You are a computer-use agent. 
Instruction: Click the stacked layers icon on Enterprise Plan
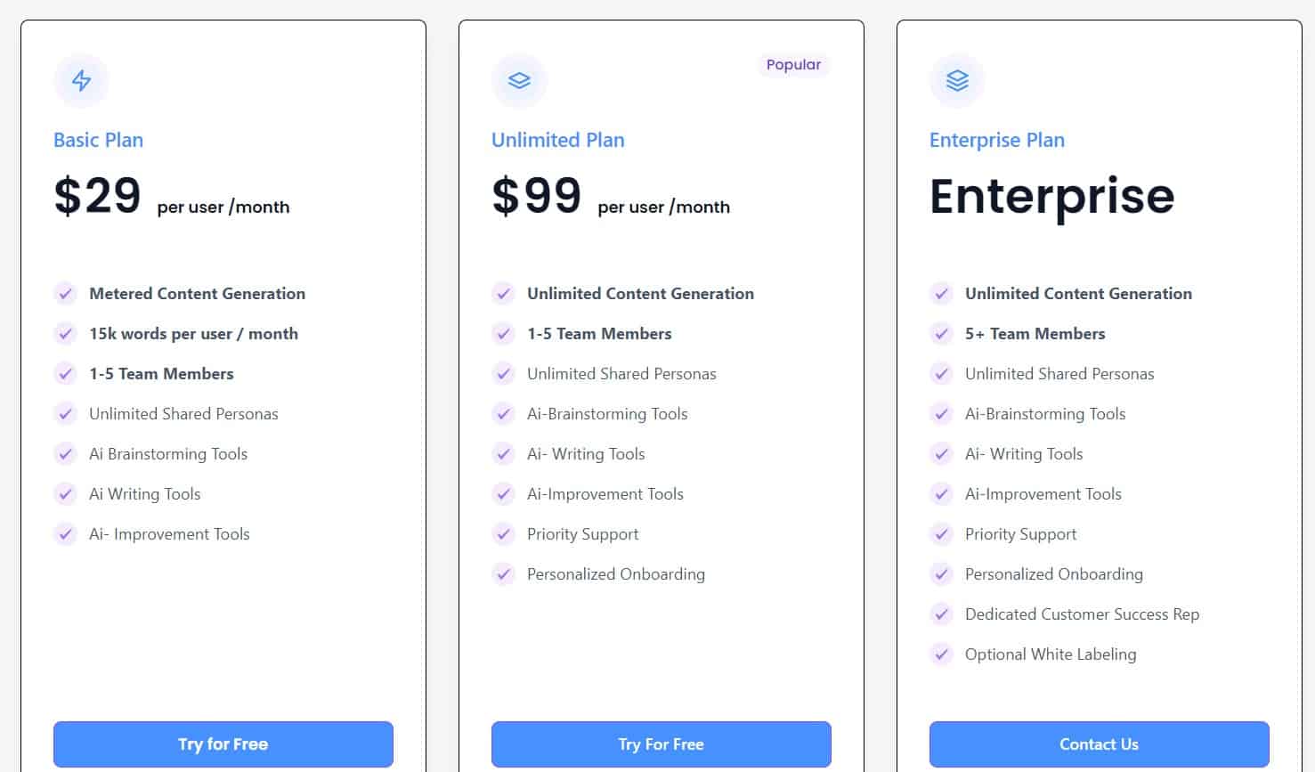(x=957, y=80)
